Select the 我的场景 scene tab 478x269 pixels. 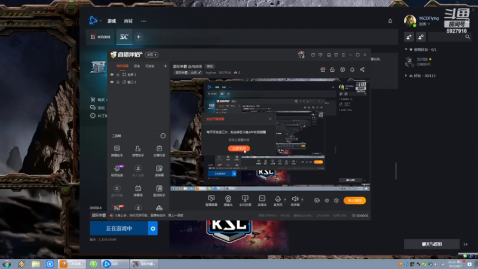122,66
